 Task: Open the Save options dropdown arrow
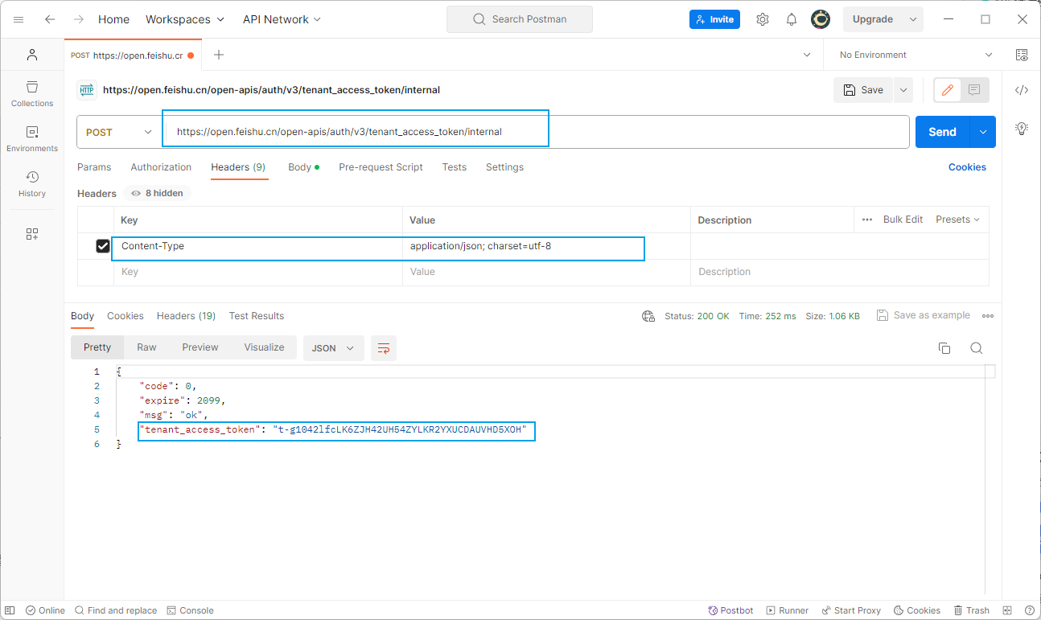click(903, 90)
